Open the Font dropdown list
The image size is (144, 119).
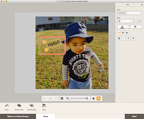point(130,13)
